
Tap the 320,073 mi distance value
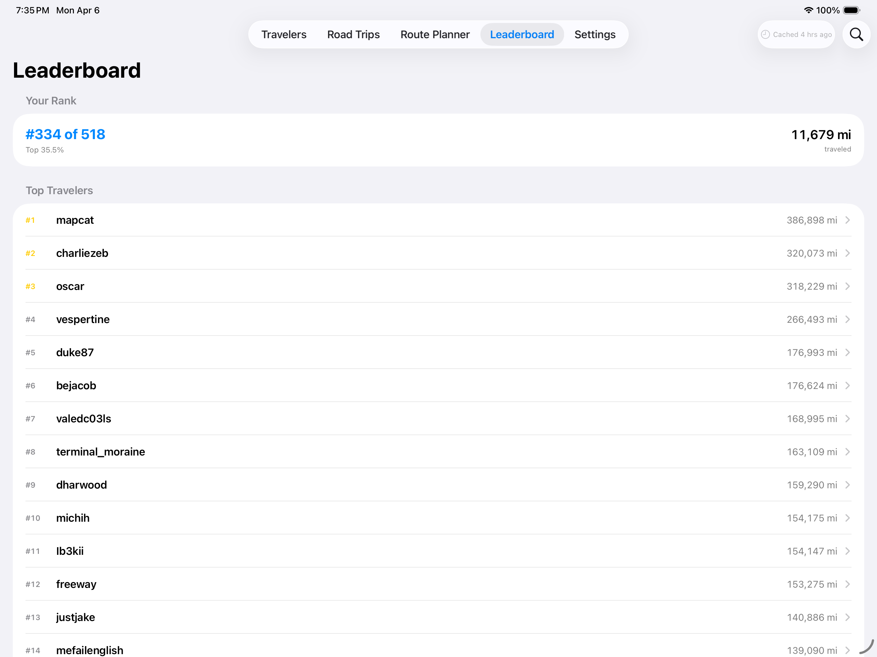click(x=812, y=253)
